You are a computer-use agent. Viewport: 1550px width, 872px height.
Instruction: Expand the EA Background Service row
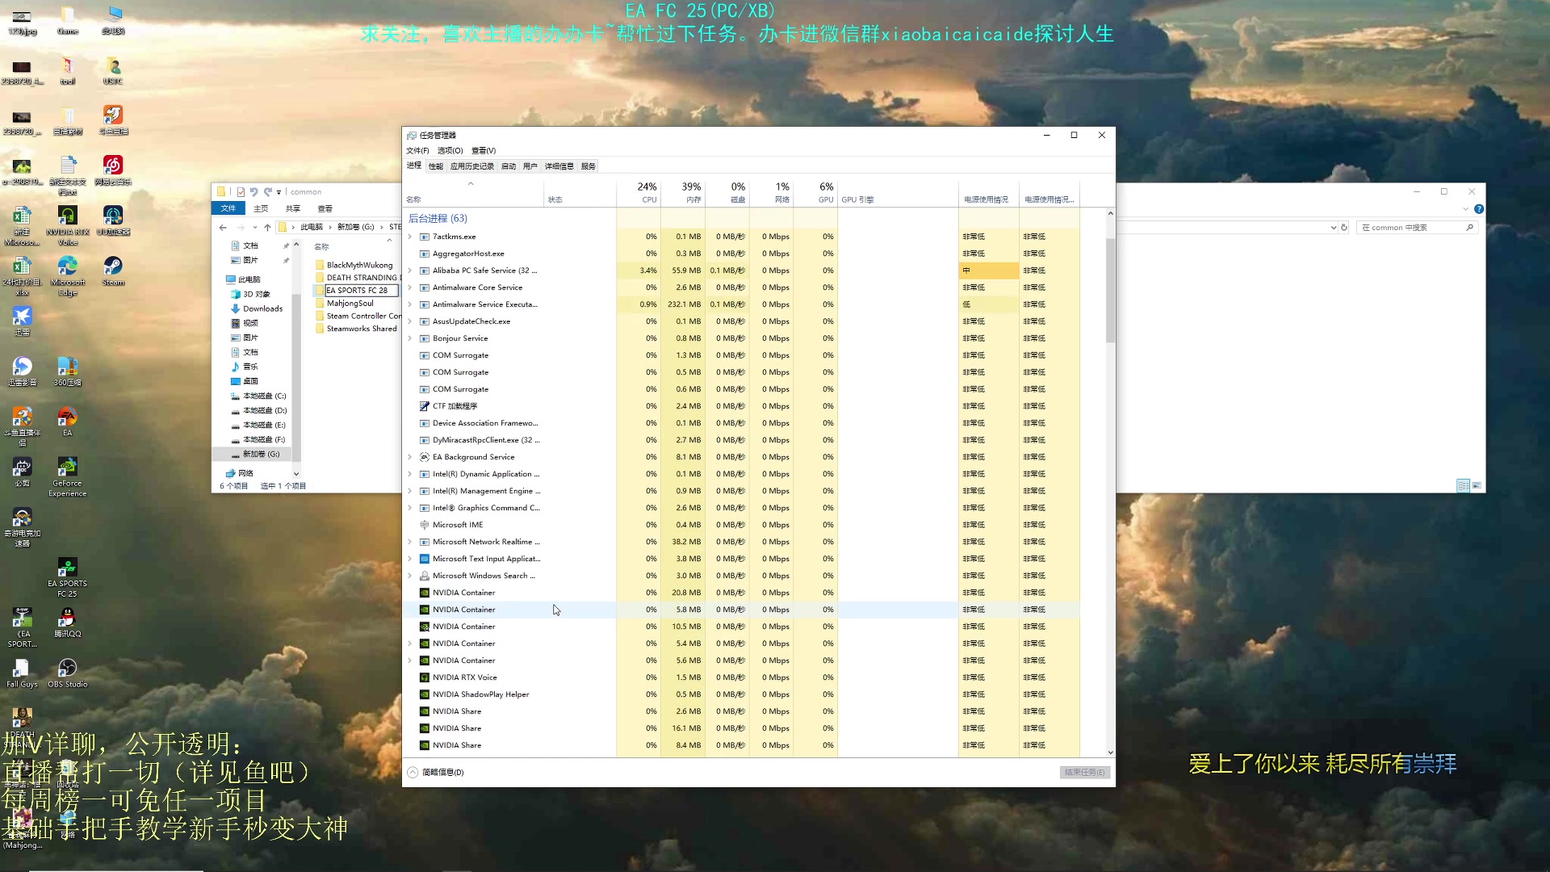[410, 457]
